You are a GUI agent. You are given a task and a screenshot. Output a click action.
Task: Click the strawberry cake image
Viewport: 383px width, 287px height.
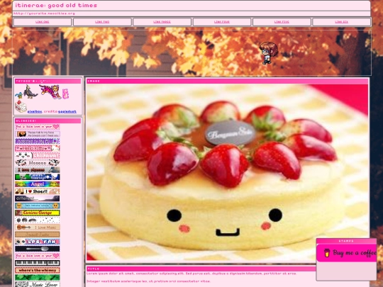click(x=228, y=172)
